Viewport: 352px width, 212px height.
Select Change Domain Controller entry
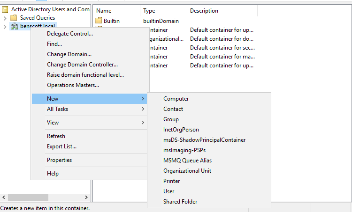pyautogui.click(x=89, y=65)
